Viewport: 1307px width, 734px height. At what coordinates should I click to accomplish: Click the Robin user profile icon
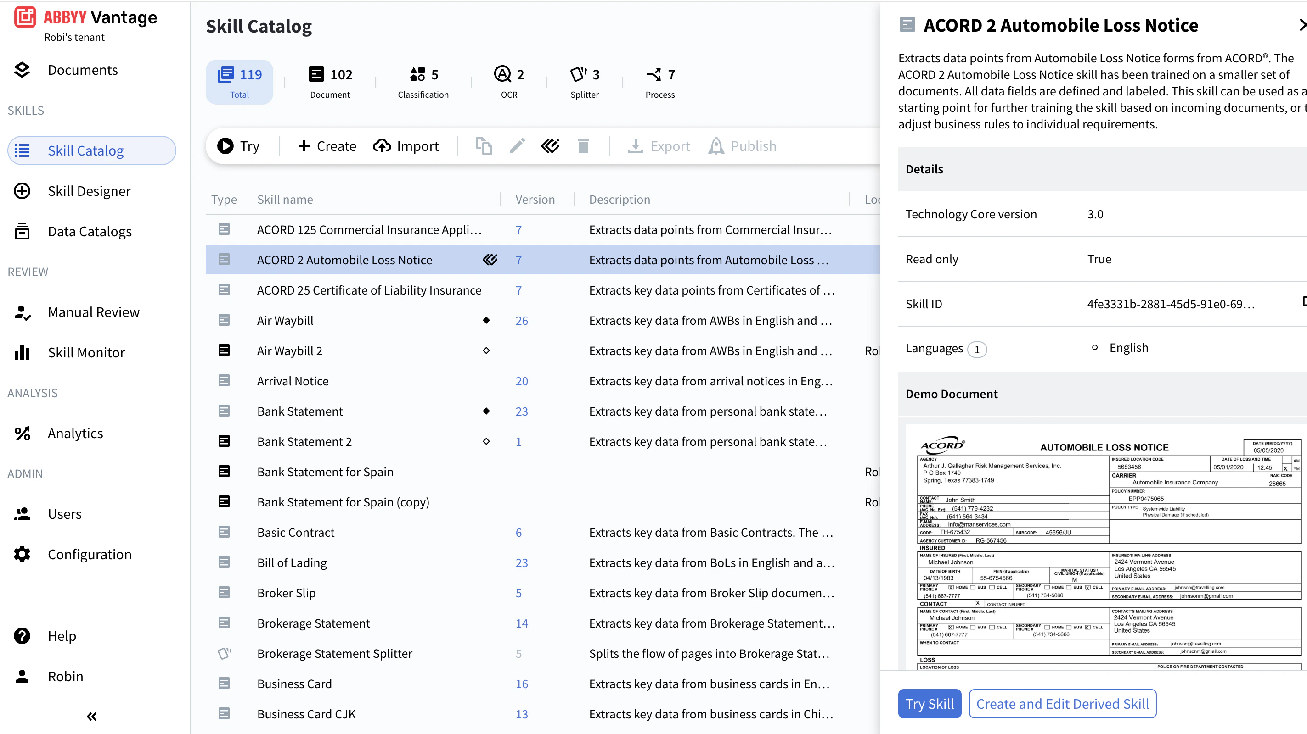(22, 676)
